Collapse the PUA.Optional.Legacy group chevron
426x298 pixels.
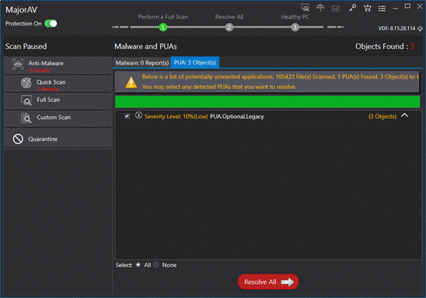click(404, 115)
